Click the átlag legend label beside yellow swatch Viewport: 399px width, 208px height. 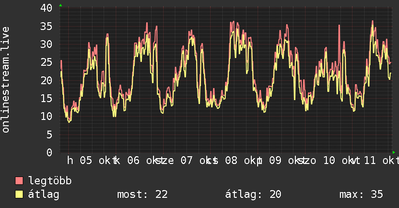click(x=44, y=194)
